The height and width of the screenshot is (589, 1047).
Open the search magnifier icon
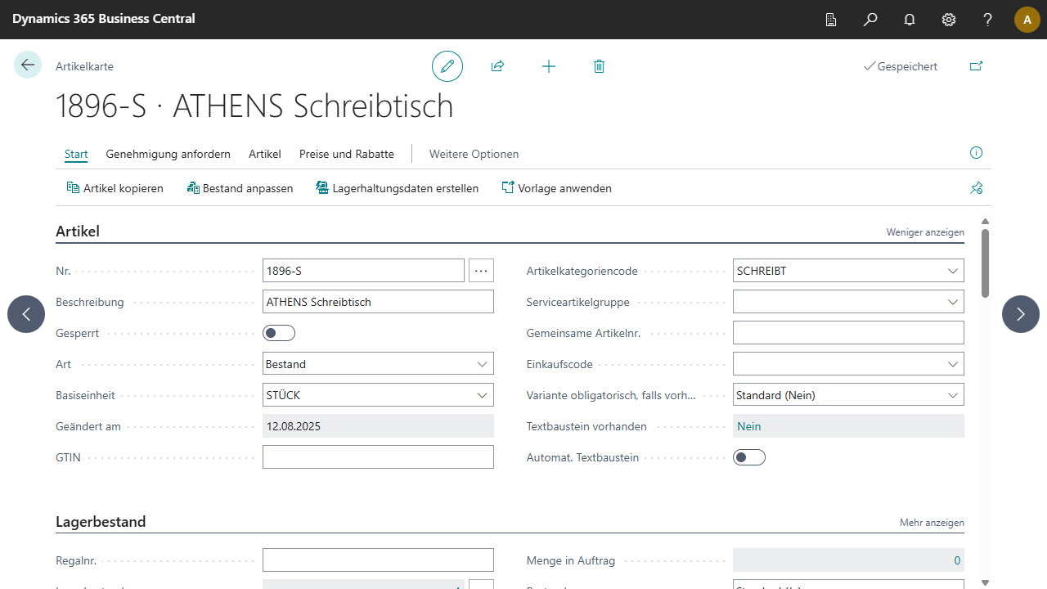(870, 20)
